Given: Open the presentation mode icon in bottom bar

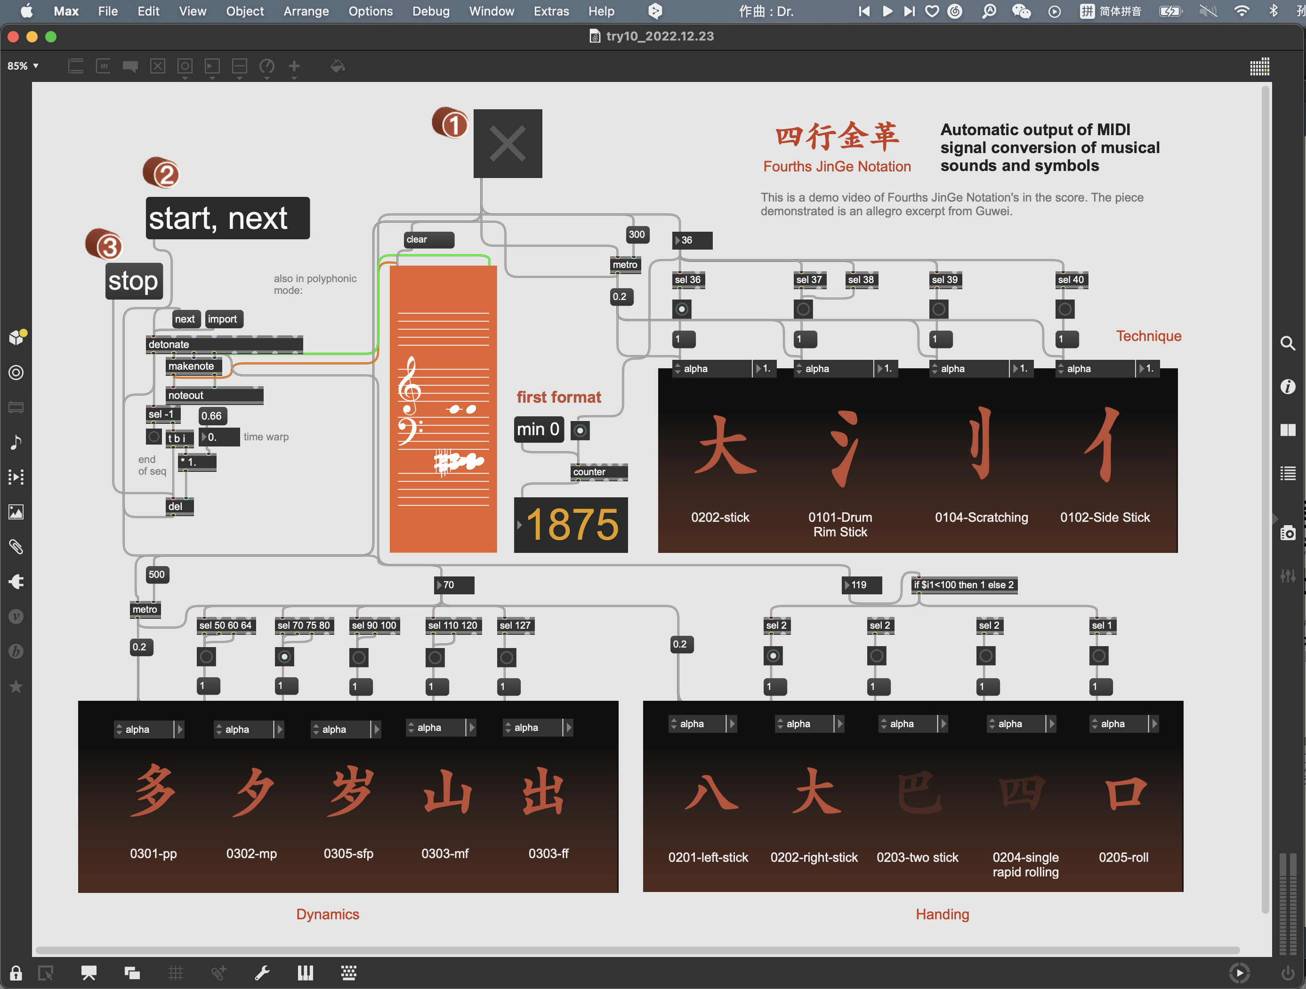Looking at the screenshot, I should tap(89, 973).
